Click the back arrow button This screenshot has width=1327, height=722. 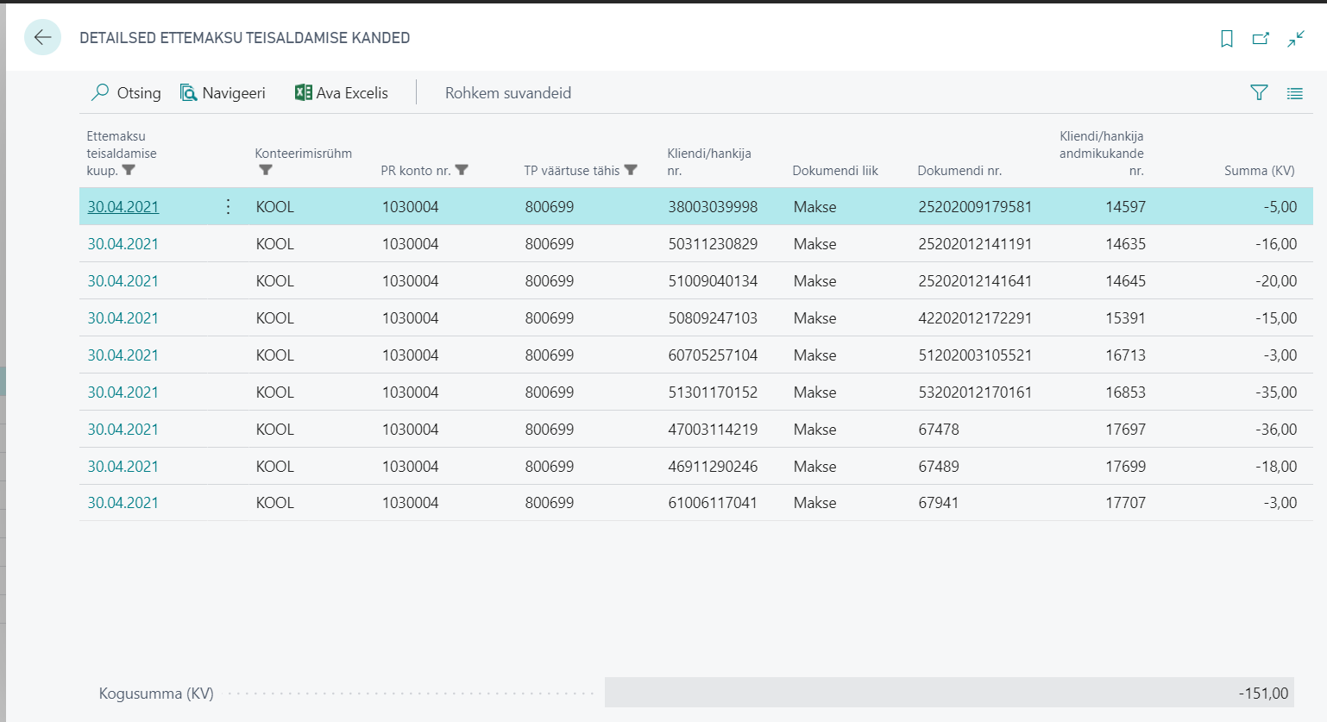42,38
